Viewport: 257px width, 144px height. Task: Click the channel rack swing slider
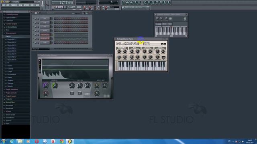pyautogui.click(x=78, y=13)
